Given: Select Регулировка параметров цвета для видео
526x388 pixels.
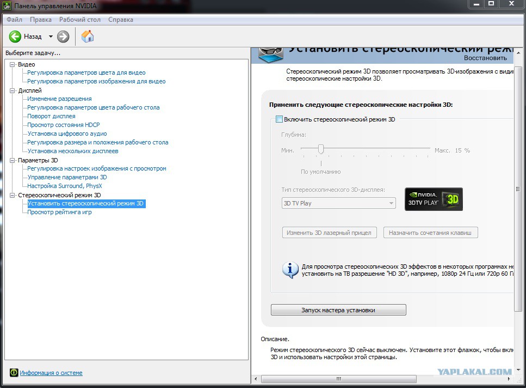Looking at the screenshot, I should 86,72.
